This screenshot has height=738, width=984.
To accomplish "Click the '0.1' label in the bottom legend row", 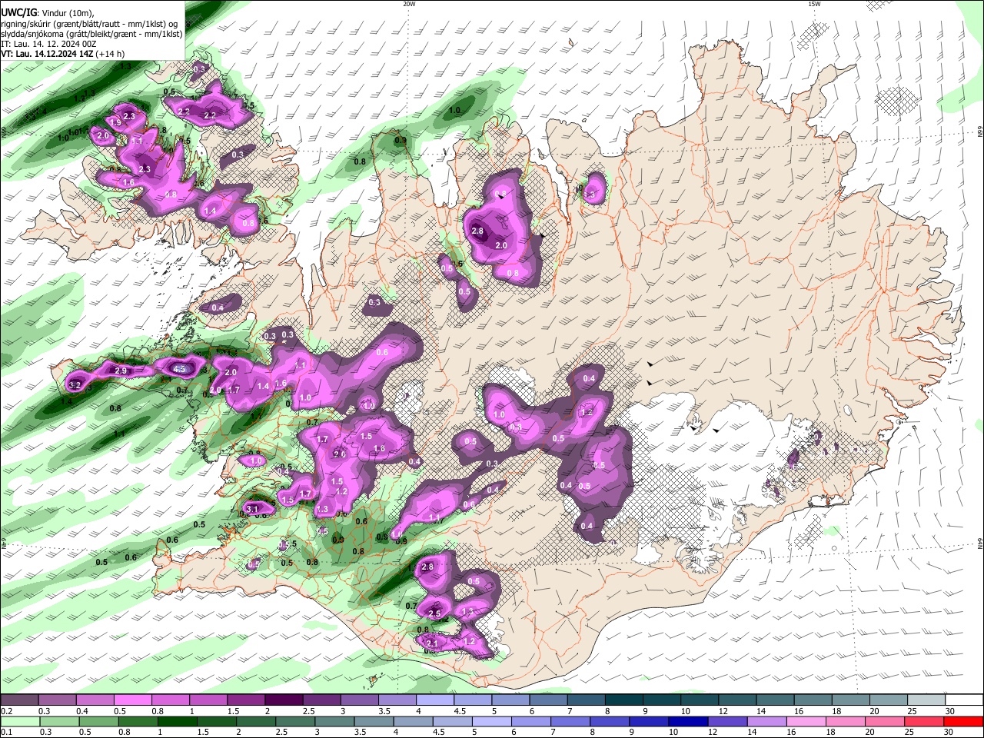I will click(x=6, y=732).
